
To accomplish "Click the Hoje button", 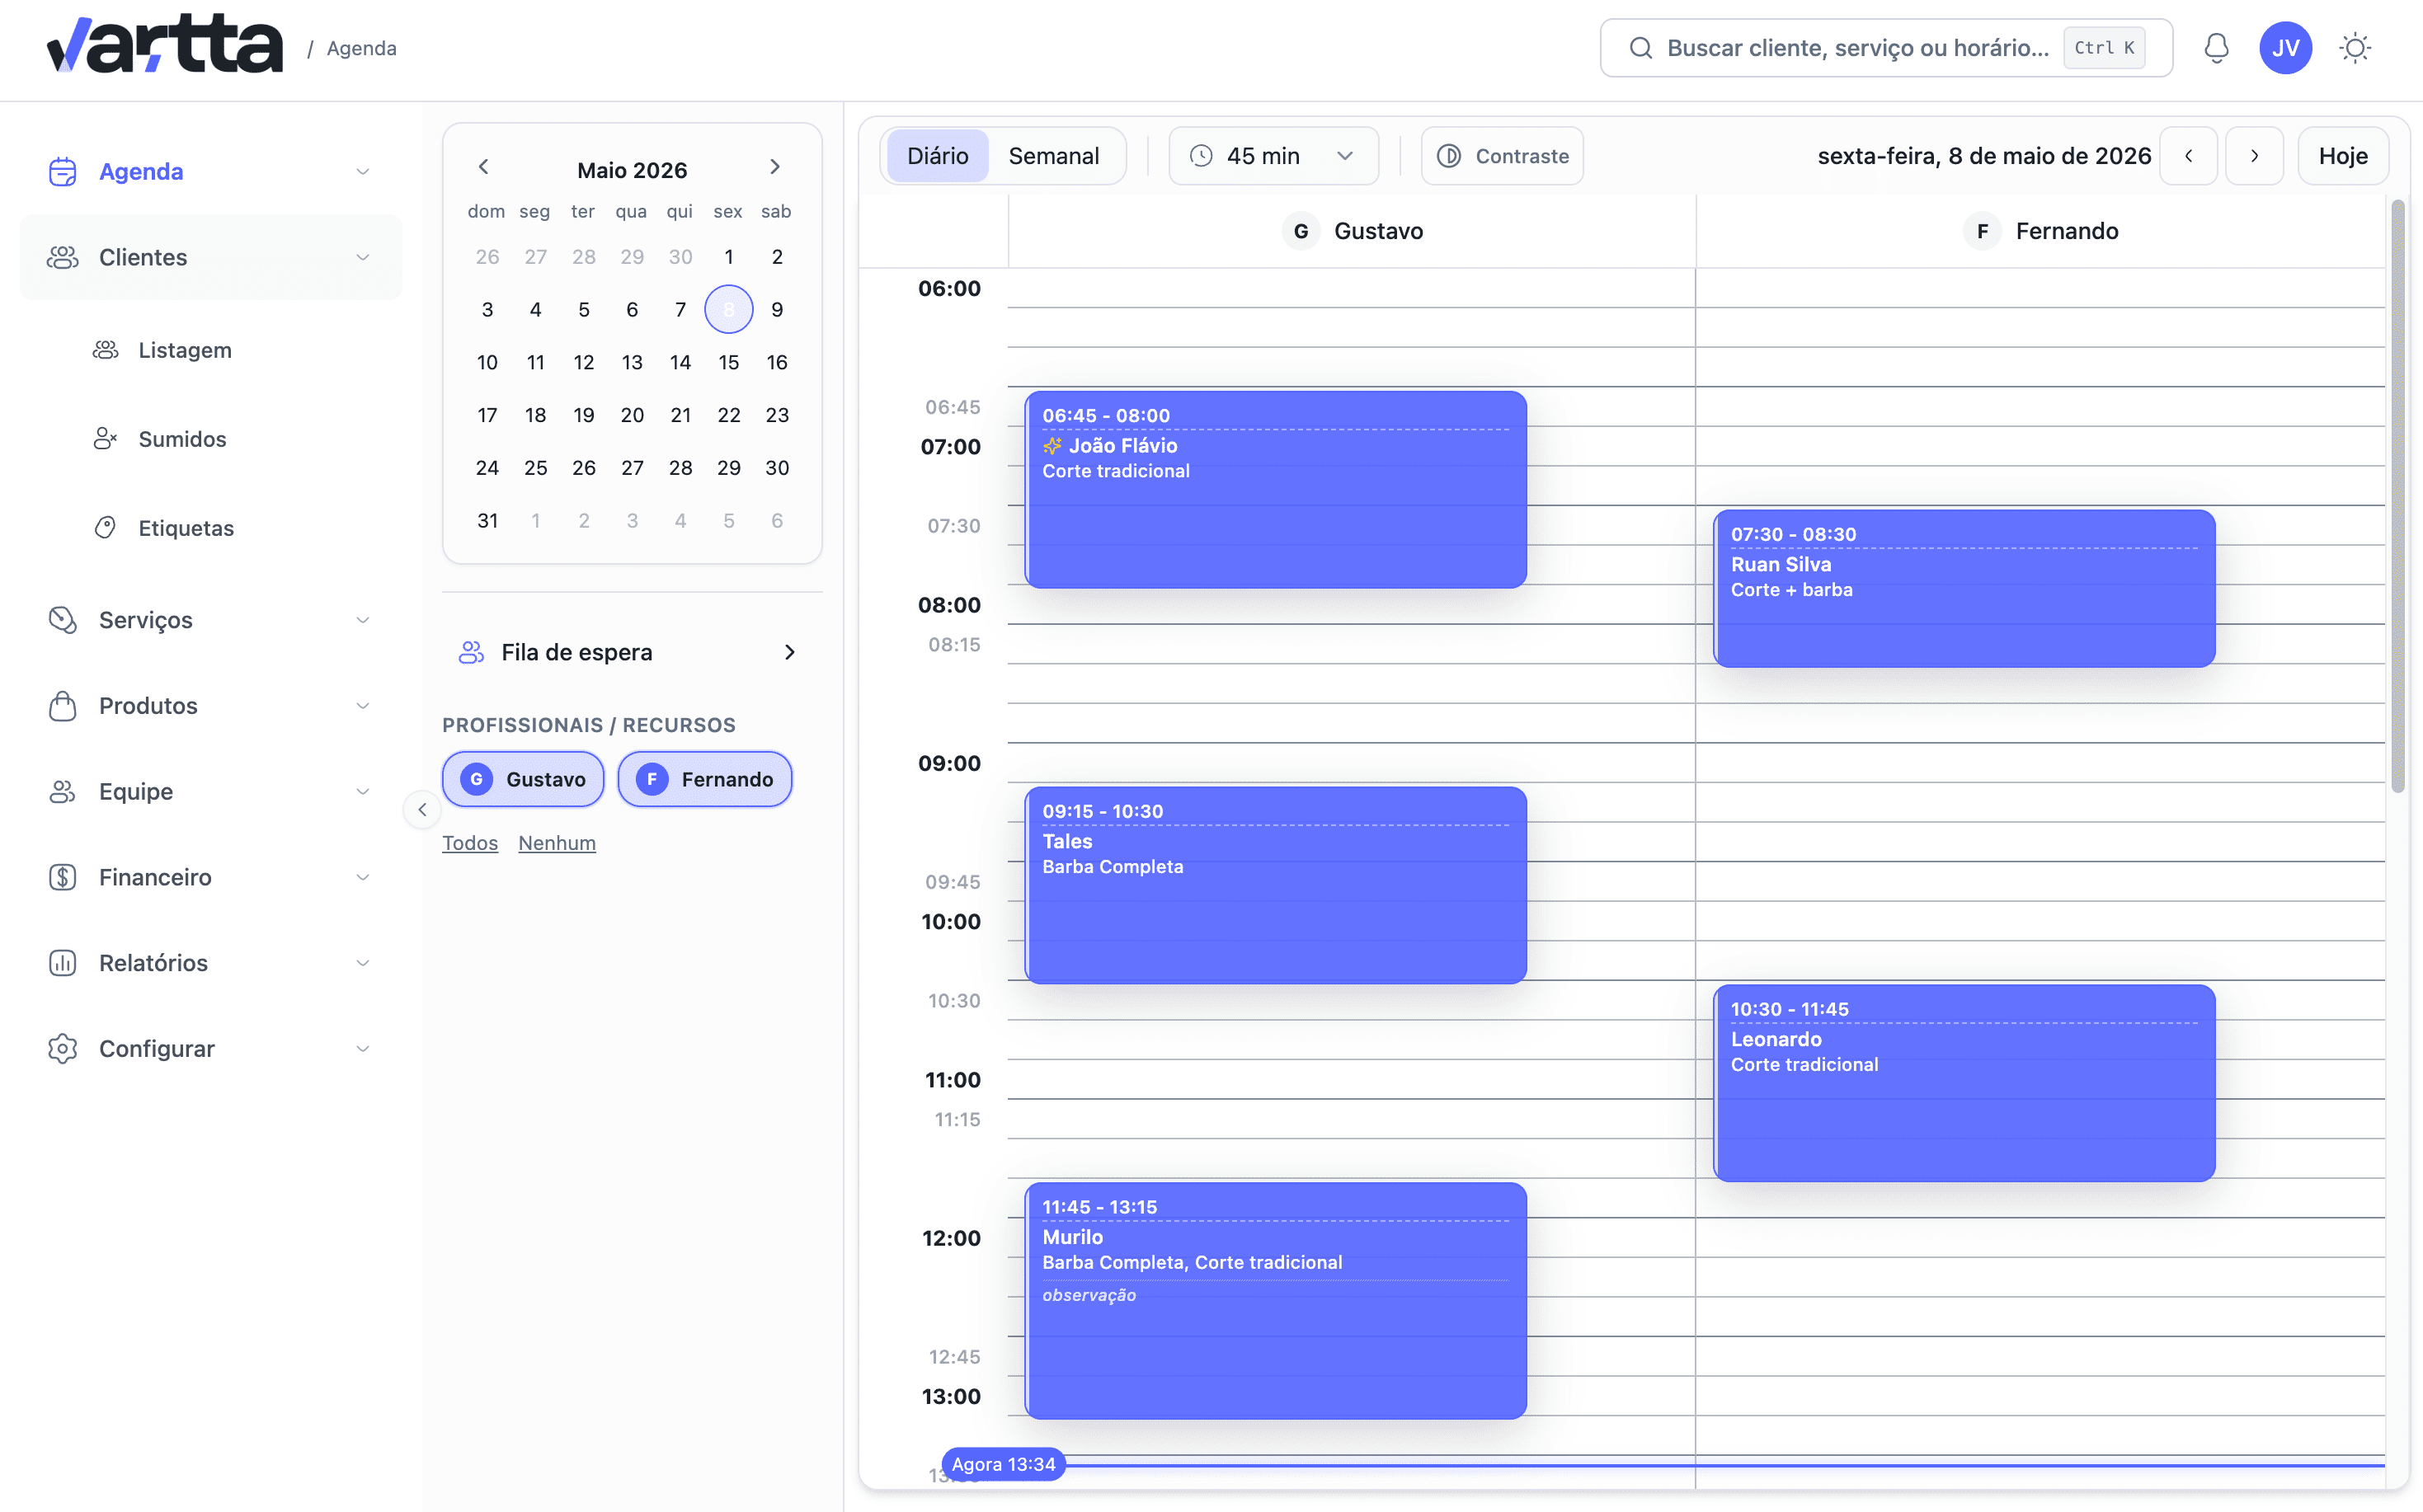I will pyautogui.click(x=2343, y=156).
